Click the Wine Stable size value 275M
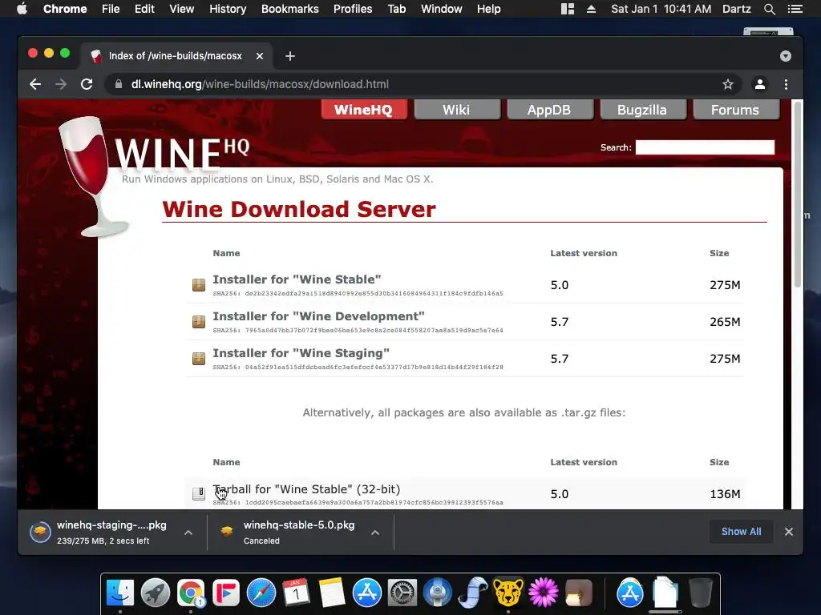The width and height of the screenshot is (821, 615). (x=725, y=285)
